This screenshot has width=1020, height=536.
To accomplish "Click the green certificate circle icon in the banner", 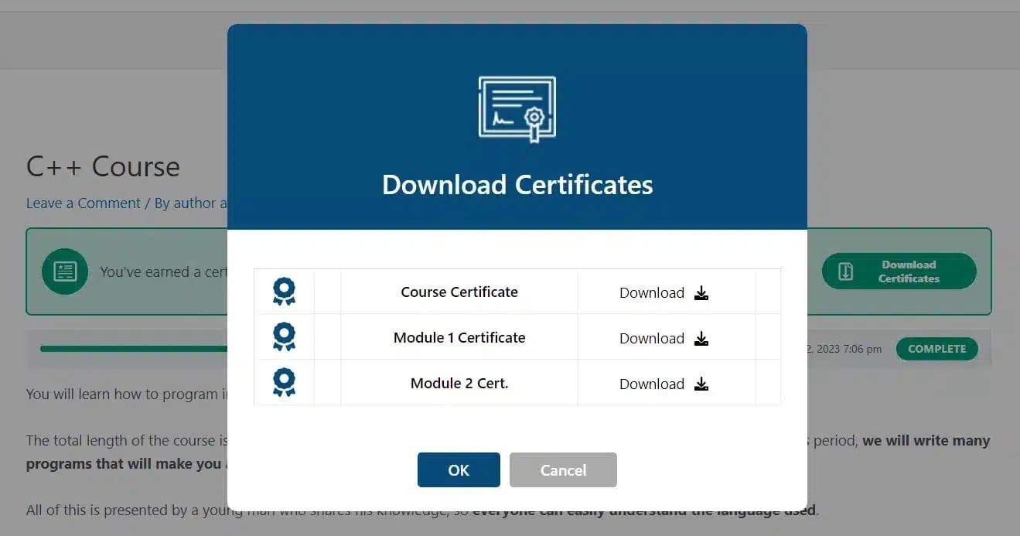I will tap(65, 271).
